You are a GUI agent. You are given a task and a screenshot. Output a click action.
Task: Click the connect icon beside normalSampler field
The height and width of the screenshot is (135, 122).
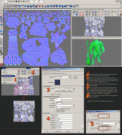pyautogui.click(x=74, y=105)
